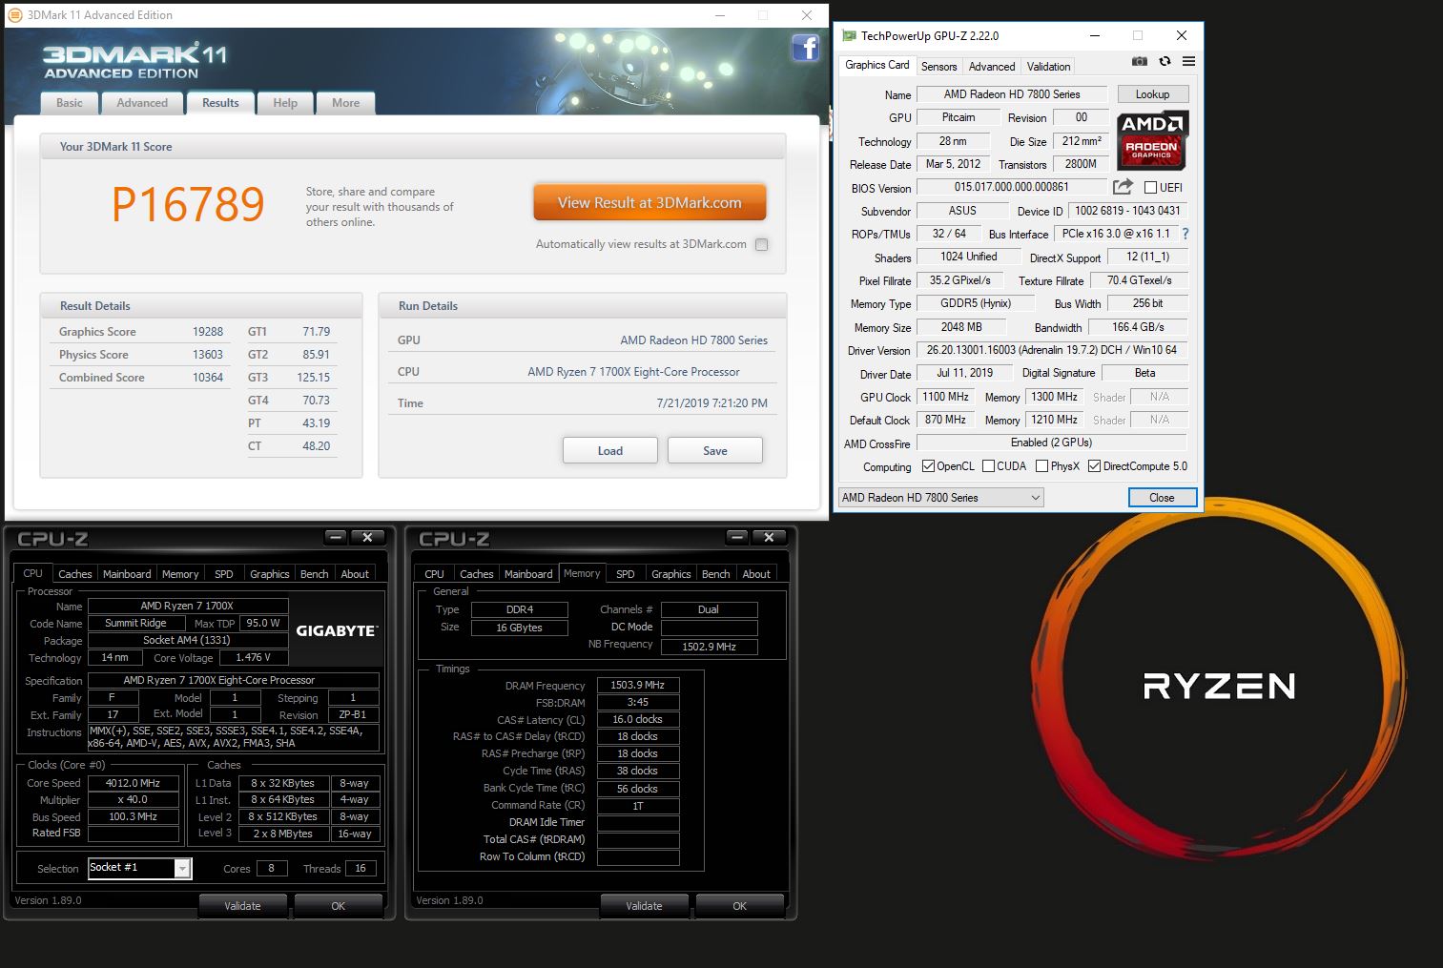This screenshot has height=968, width=1443.
Task: Minimize the left CPU-Z window
Action: pos(336,537)
